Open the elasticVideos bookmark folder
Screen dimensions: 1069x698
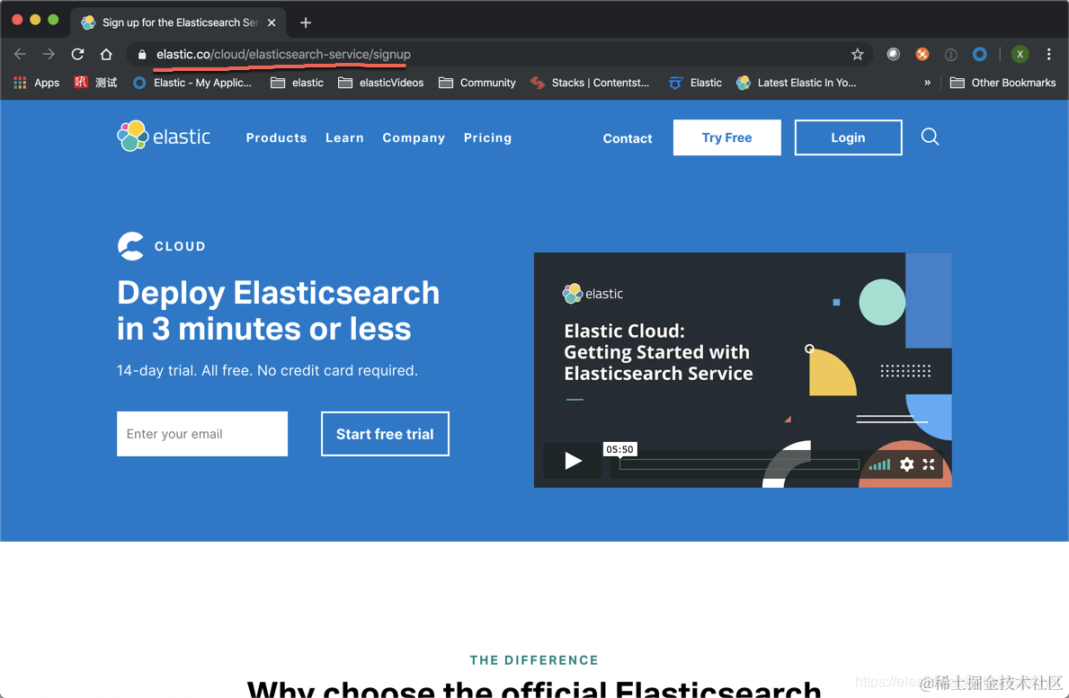(x=381, y=83)
